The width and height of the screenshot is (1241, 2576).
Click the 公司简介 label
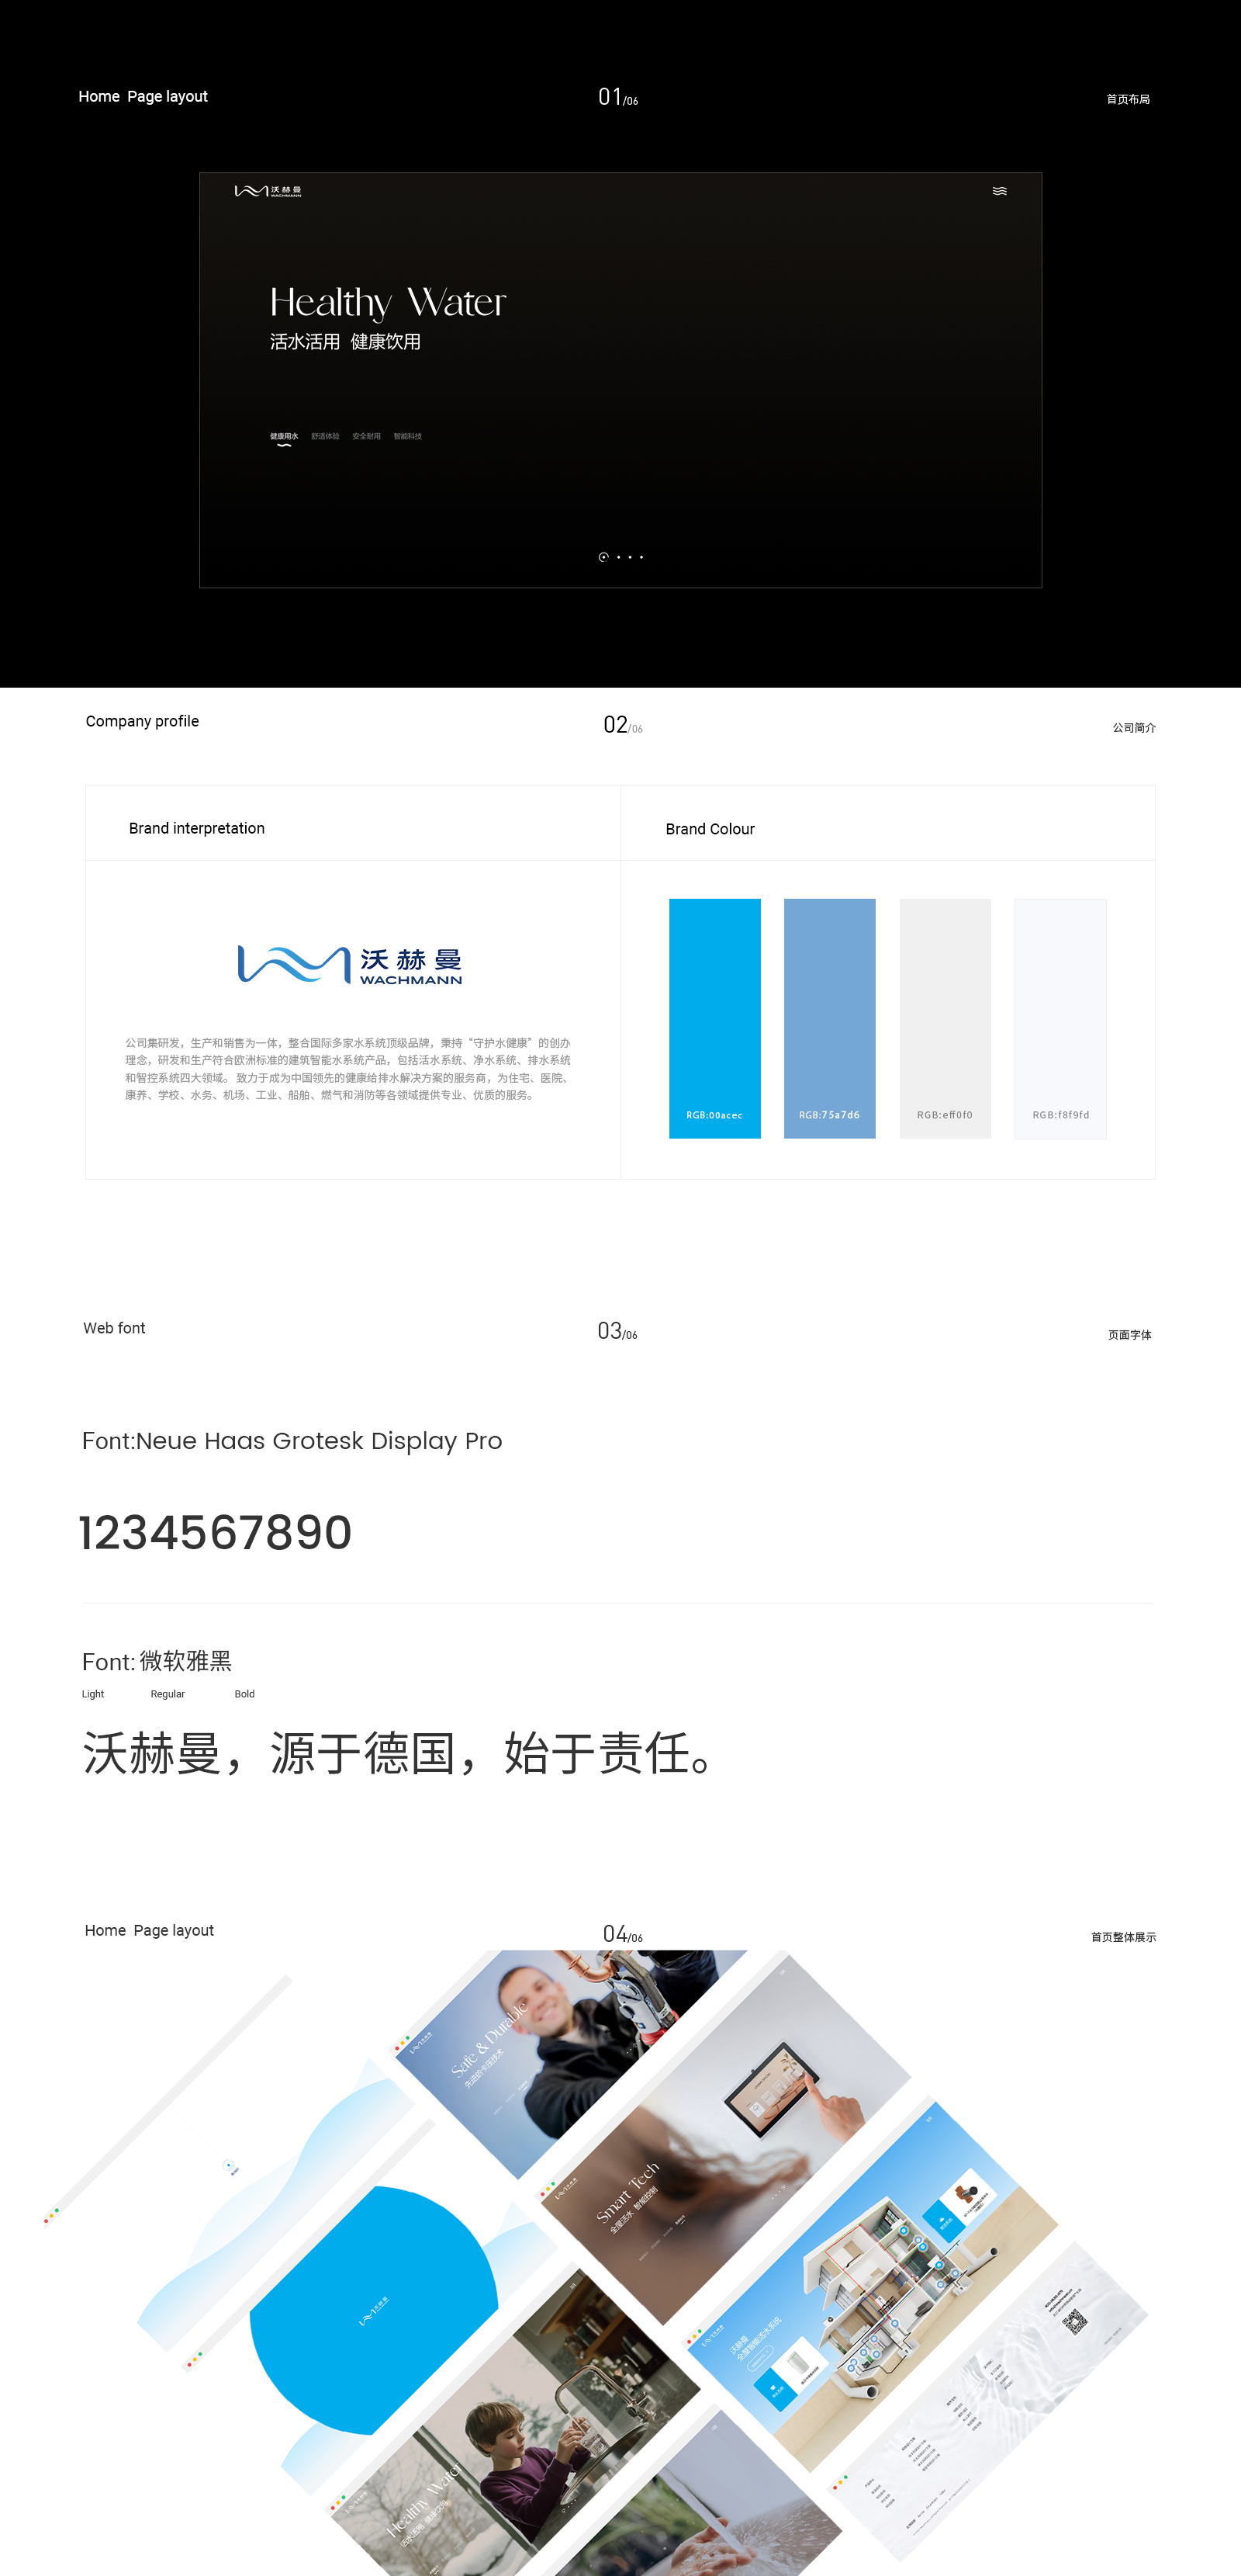point(1134,728)
